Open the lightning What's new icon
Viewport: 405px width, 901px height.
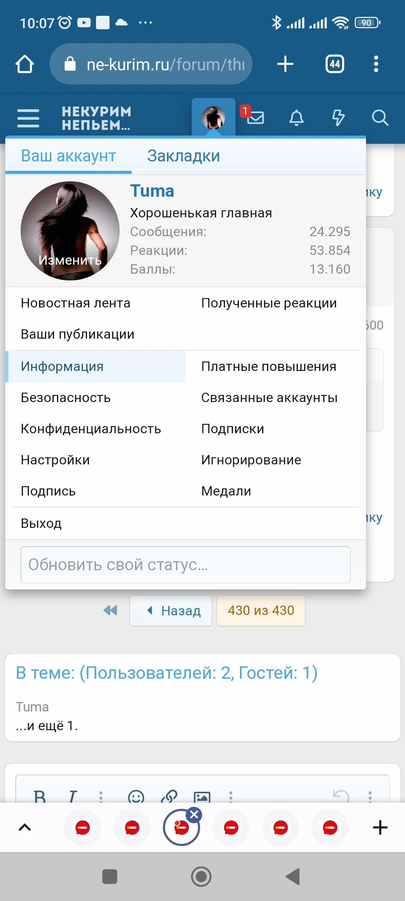[x=338, y=118]
